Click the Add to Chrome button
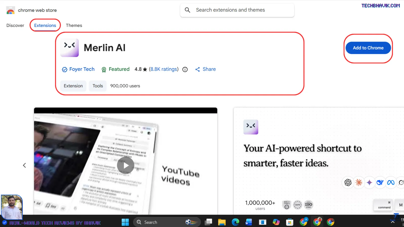This screenshot has height=227, width=404. [368, 48]
